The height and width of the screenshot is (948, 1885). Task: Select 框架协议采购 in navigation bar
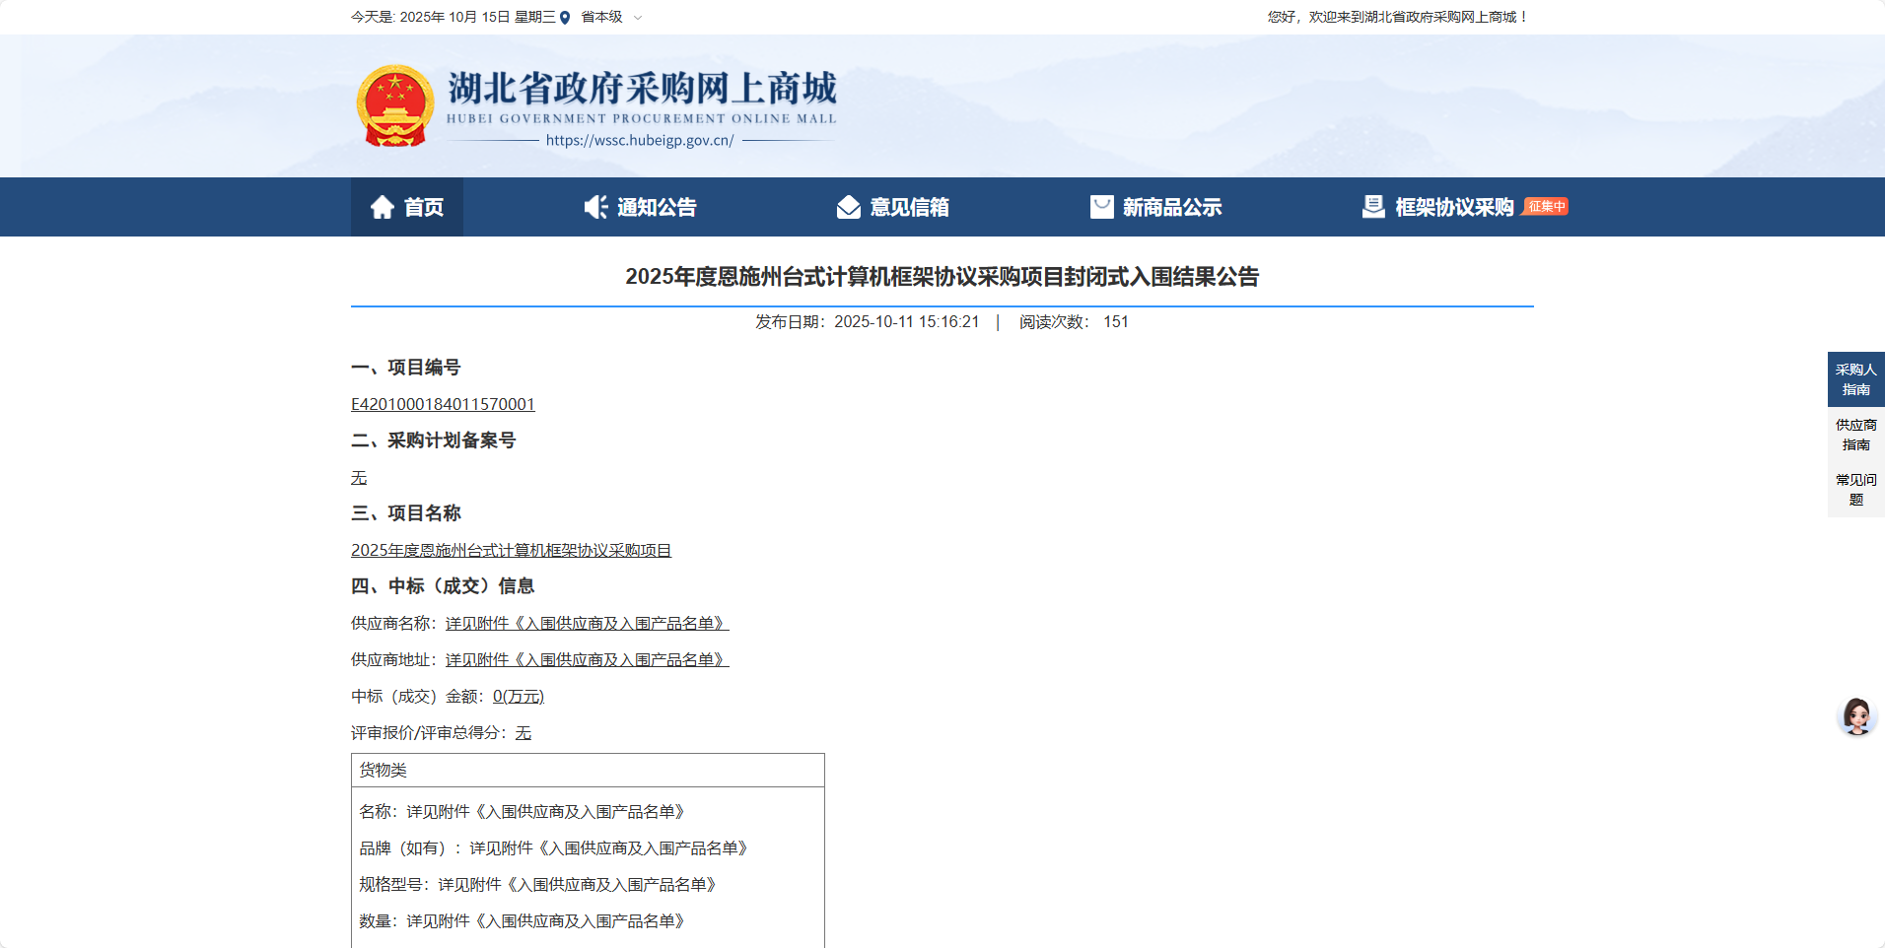1453,207
